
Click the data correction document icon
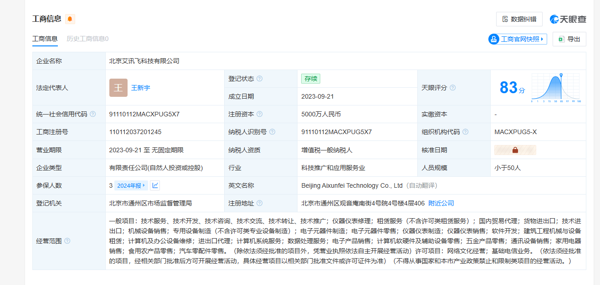point(505,19)
